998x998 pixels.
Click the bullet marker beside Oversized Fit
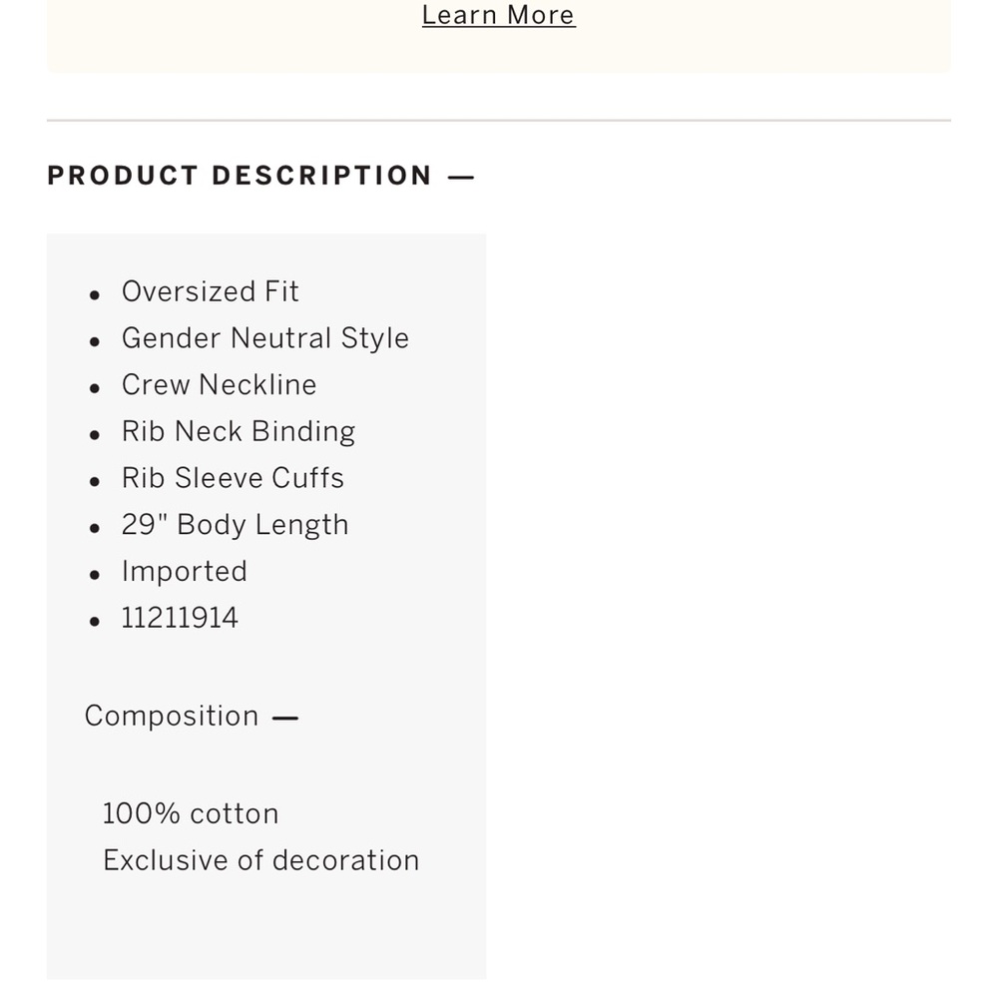(95, 295)
